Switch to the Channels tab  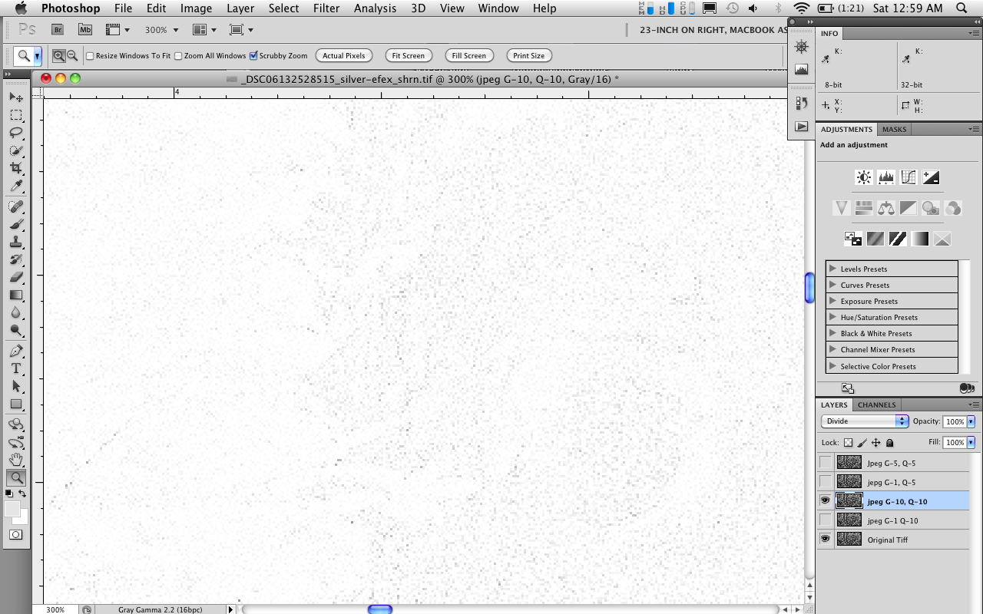[x=876, y=404]
